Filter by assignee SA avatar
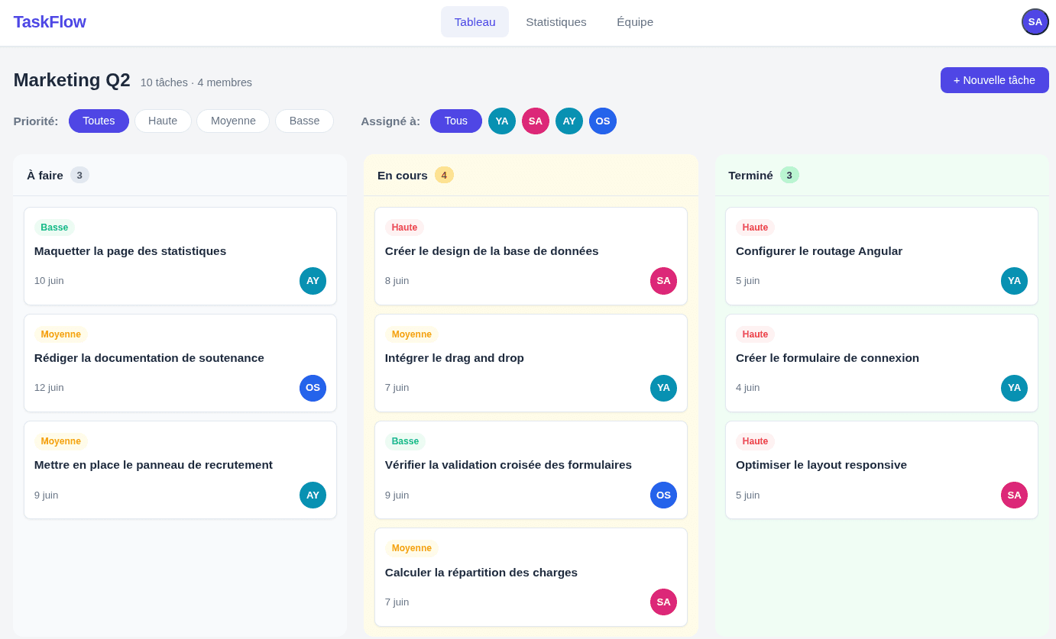1056x639 pixels. (x=536, y=121)
